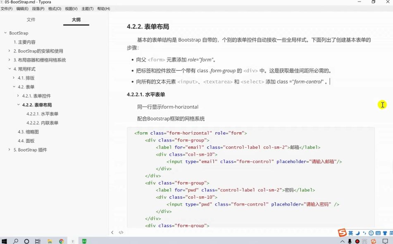Image resolution: width=393 pixels, height=244 pixels.
Task: Collapse the 4. 常用样式 outline arrow
Action: [x=10, y=69]
